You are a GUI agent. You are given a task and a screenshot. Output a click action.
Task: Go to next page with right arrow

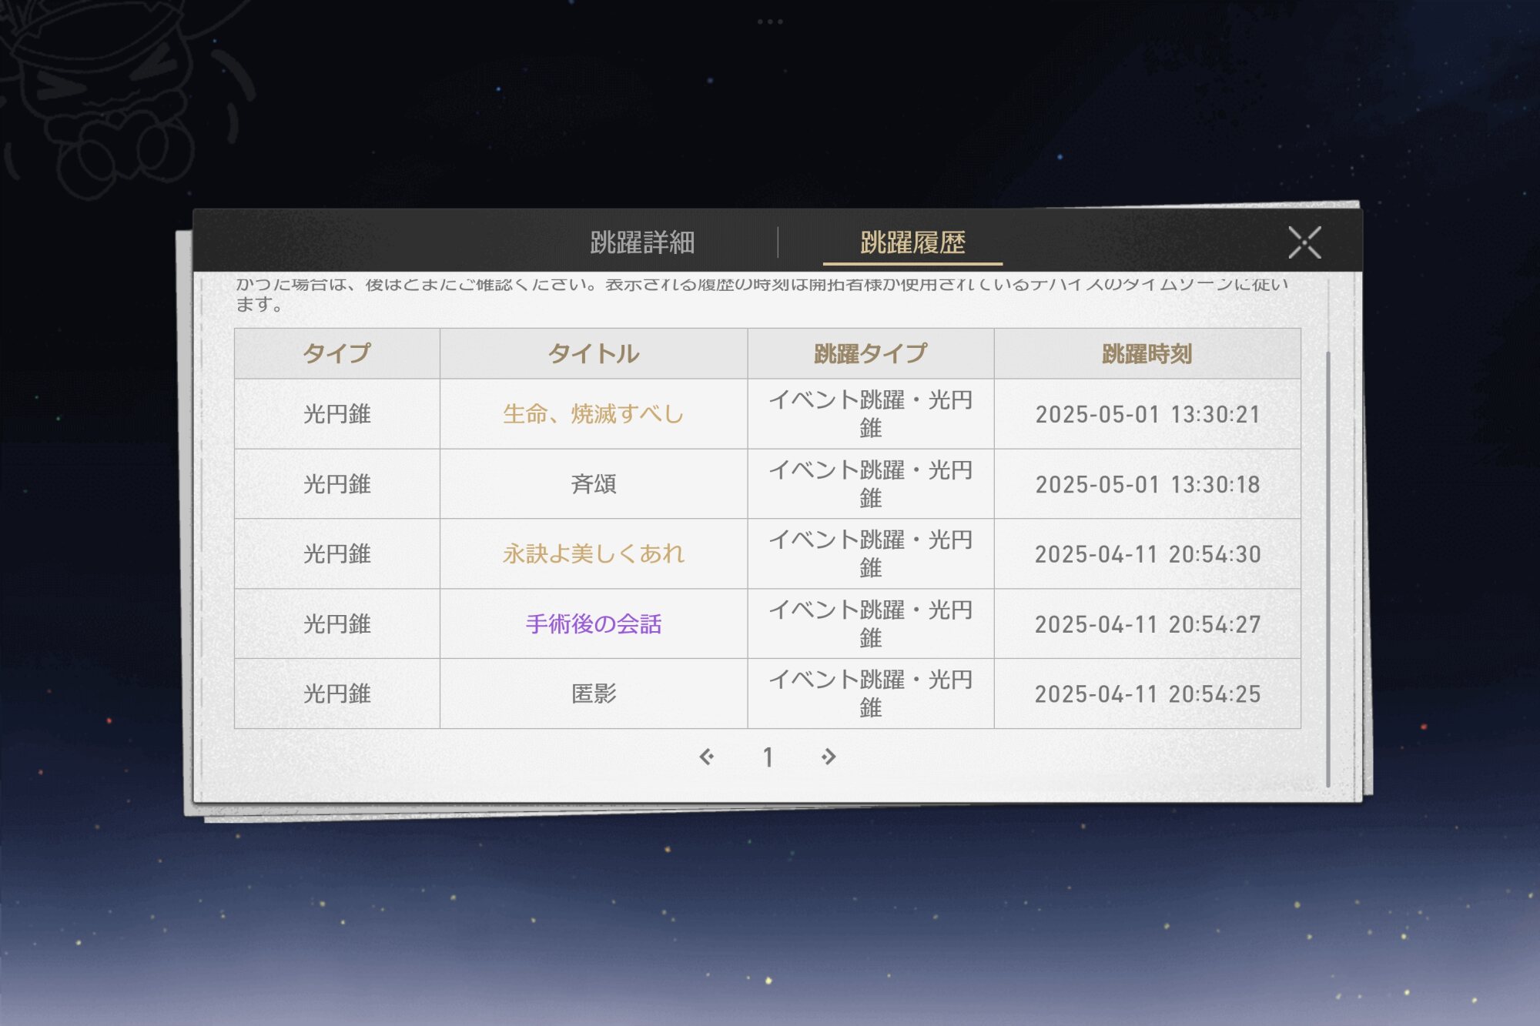click(x=829, y=757)
